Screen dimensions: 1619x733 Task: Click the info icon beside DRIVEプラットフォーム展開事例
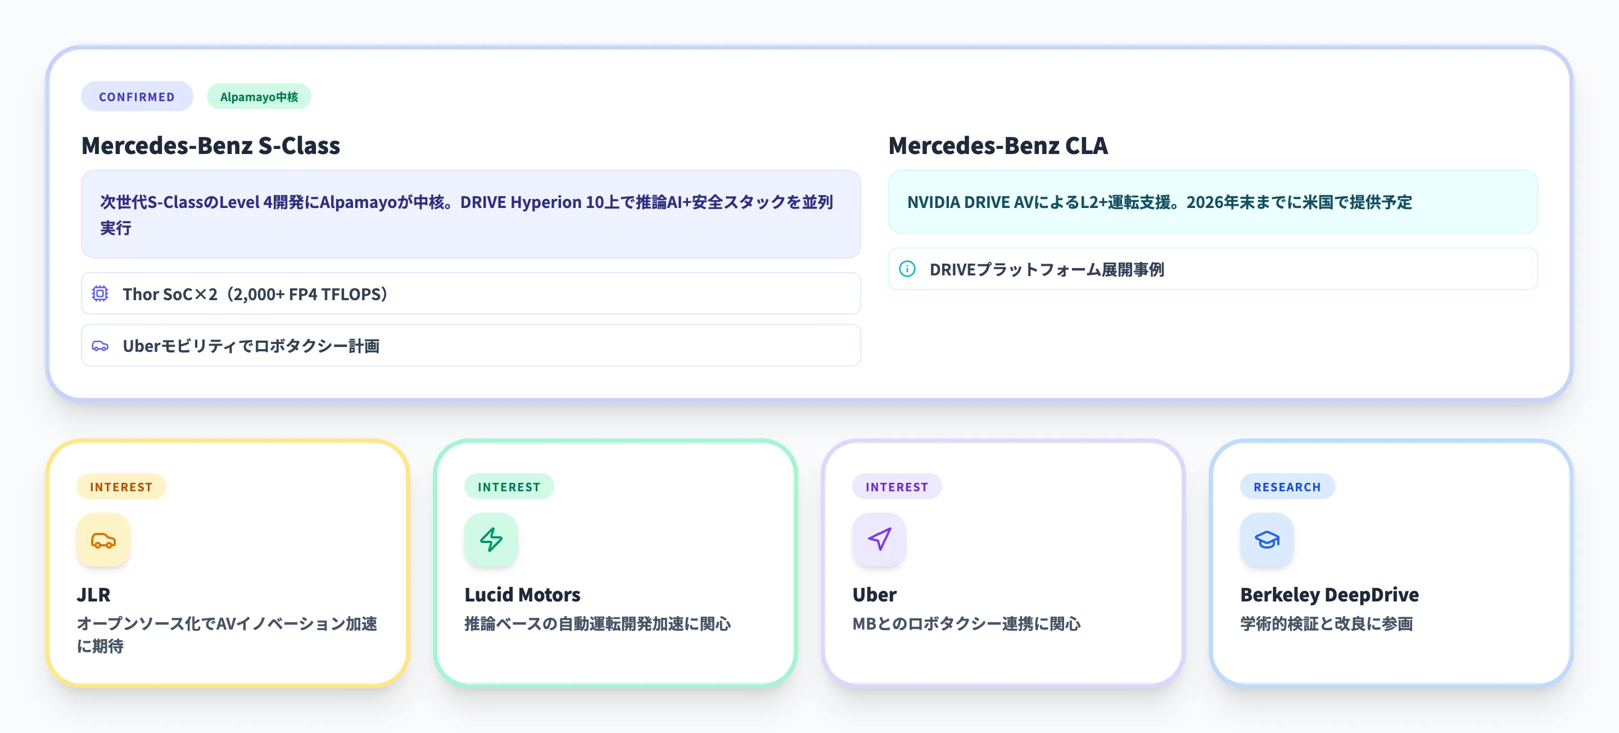point(907,269)
